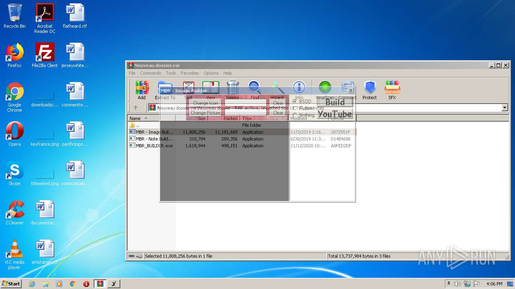Image resolution: width=515 pixels, height=289 pixels.
Task: Click Clear beside the Change Picture field
Action: (278, 113)
